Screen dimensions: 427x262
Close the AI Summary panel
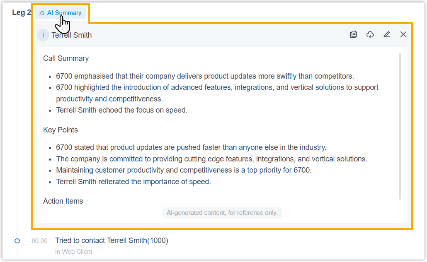[x=403, y=35]
